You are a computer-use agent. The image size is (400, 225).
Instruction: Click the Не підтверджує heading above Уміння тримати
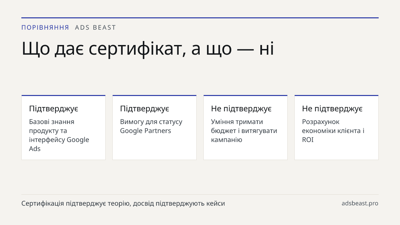241,109
